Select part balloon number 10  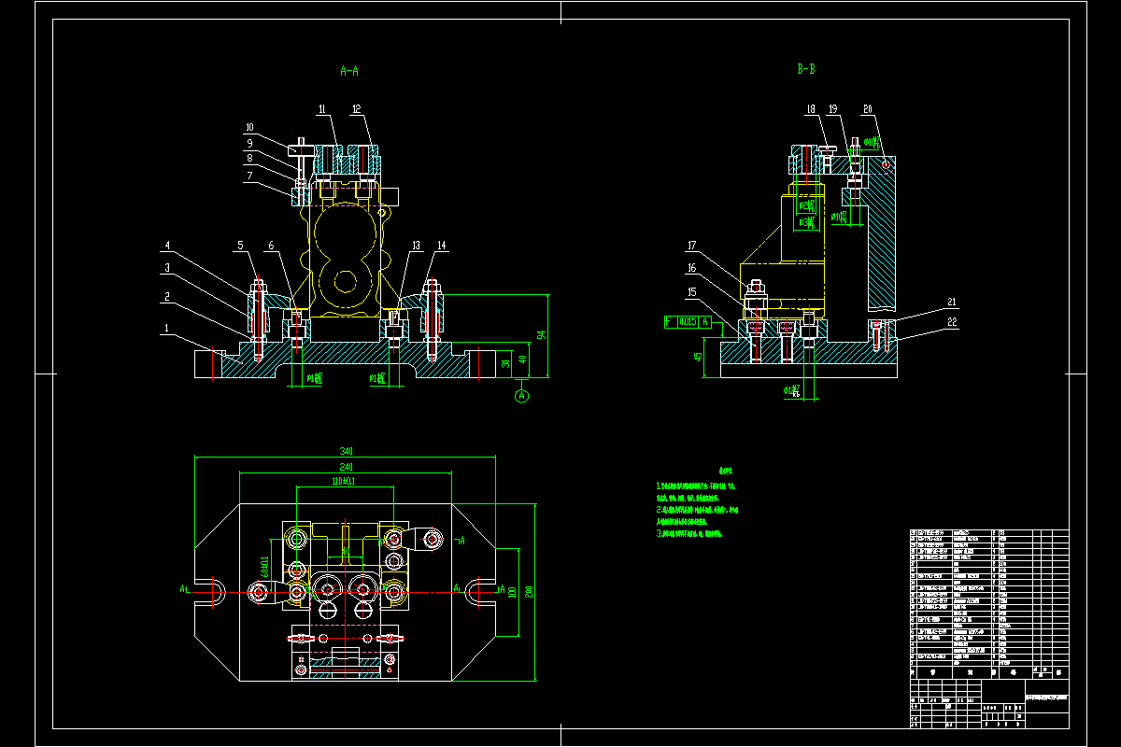click(x=250, y=127)
